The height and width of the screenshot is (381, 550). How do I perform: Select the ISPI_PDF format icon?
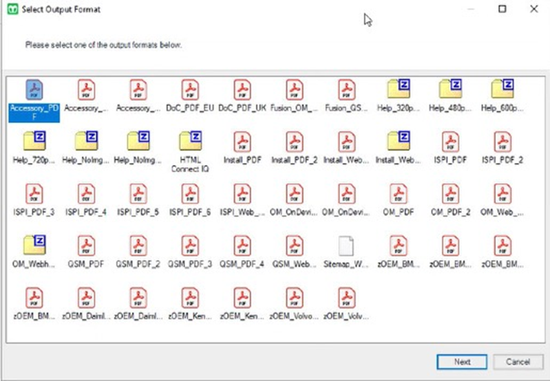[450, 148]
